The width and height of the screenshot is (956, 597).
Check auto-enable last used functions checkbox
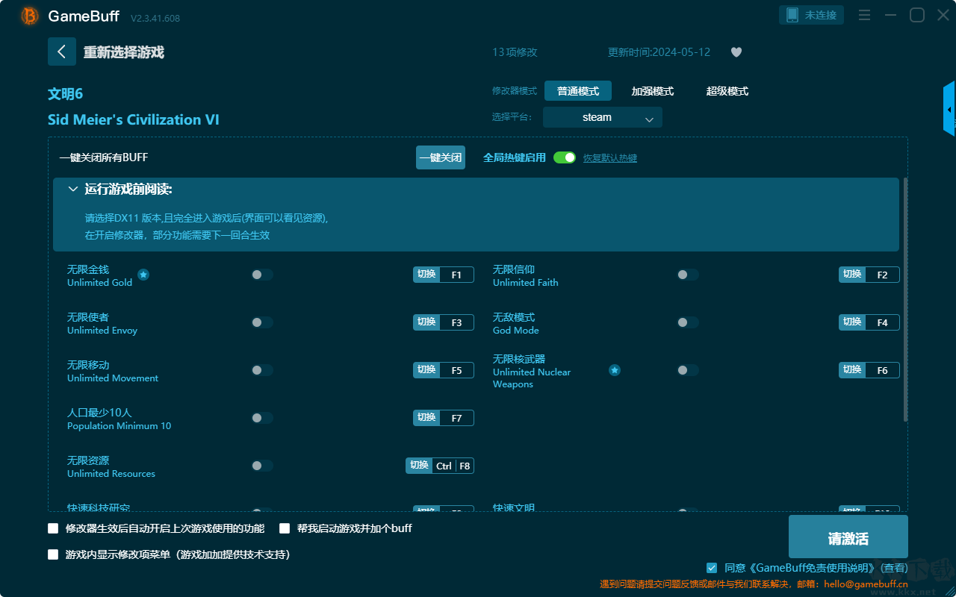pyautogui.click(x=53, y=528)
